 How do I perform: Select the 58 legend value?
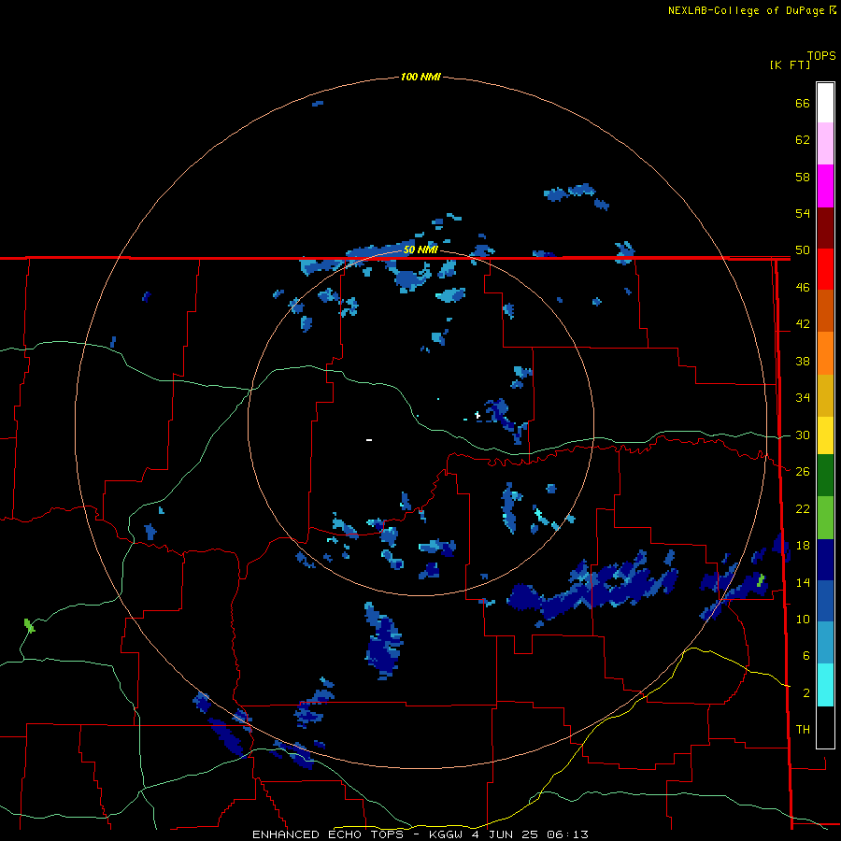(803, 177)
